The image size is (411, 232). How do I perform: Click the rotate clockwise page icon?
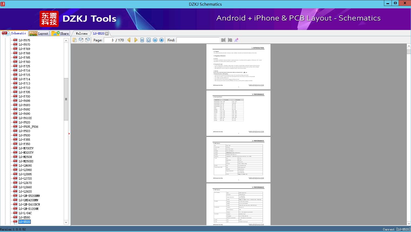(x=88, y=40)
